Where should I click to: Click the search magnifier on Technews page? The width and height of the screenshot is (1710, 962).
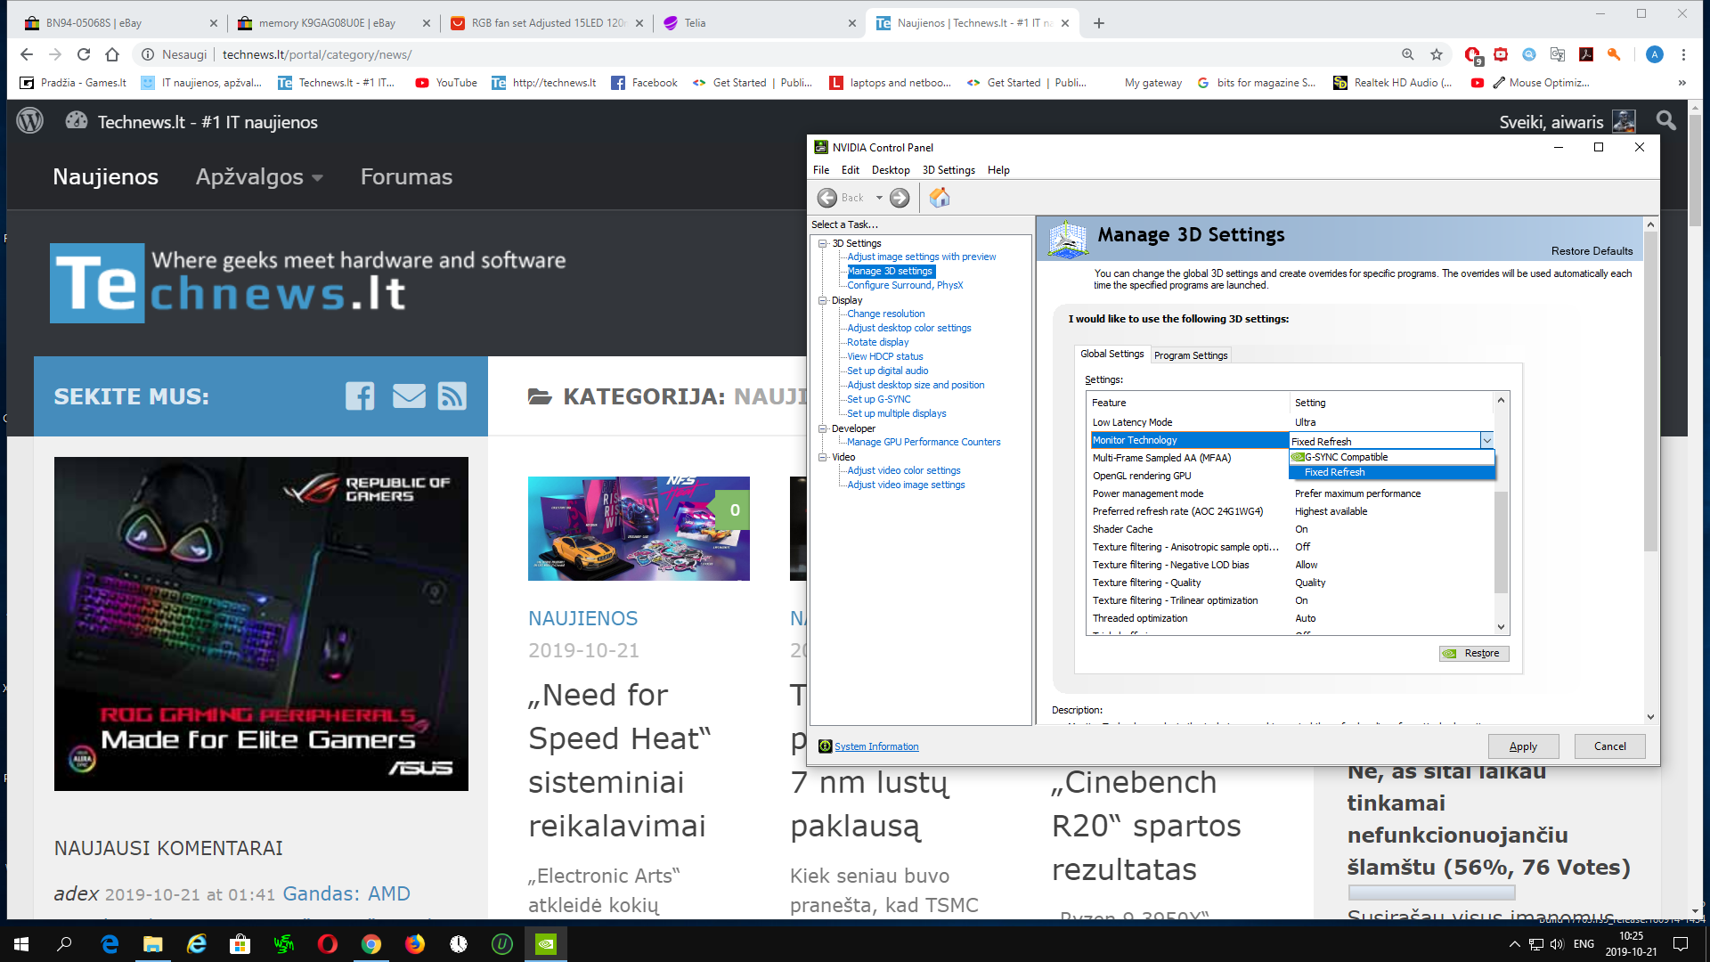pyautogui.click(x=1666, y=120)
